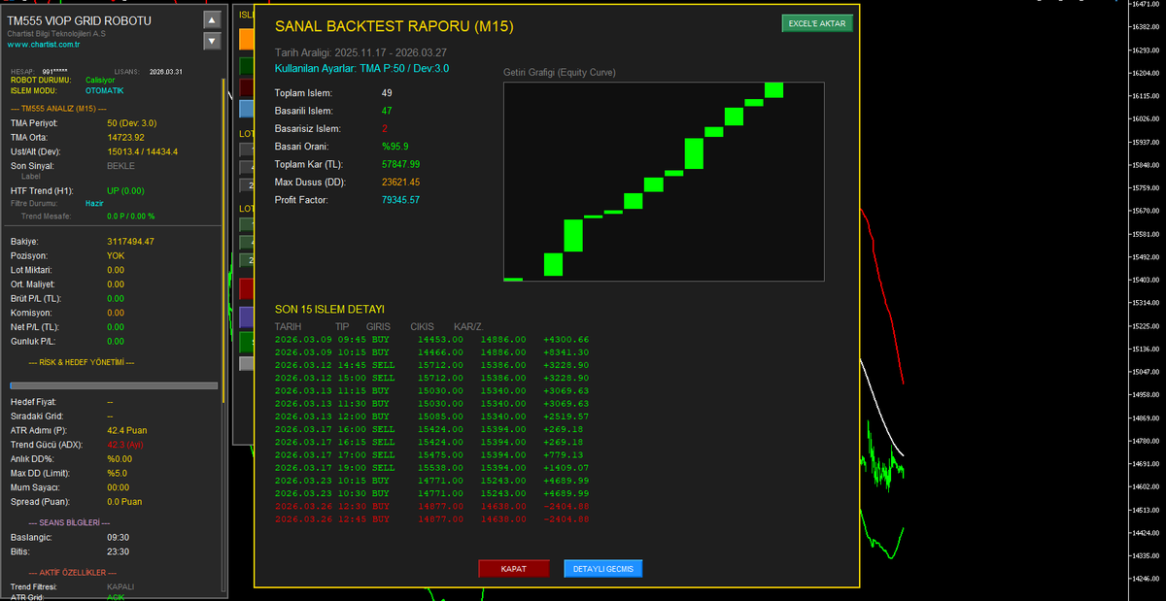This screenshot has height=601, width=1166.
Task: Click the up arrow button in the robot panel header
Action: 212,19
